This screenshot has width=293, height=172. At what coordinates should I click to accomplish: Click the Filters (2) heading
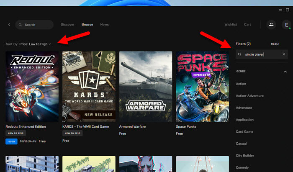click(243, 44)
